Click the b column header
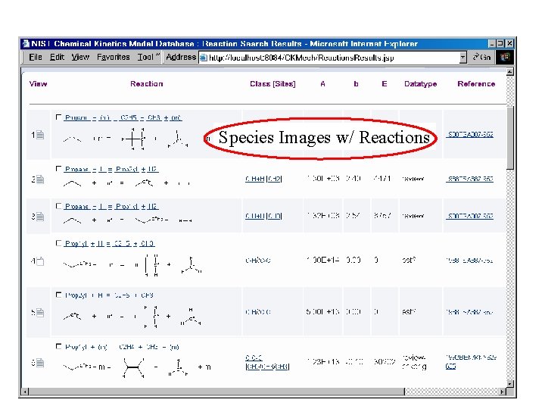The height and width of the screenshot is (409, 545). pyautogui.click(x=356, y=84)
